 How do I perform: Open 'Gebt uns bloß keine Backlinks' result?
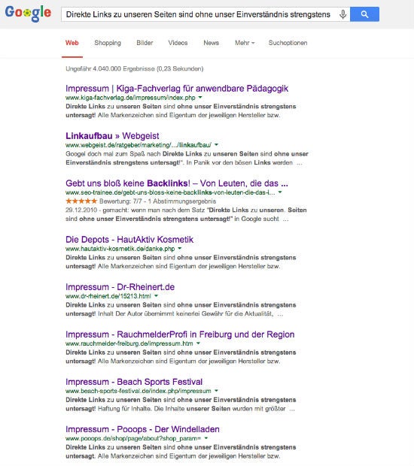pyautogui.click(x=177, y=183)
